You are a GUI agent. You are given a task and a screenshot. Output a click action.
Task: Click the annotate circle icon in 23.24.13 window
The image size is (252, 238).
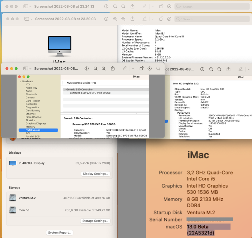pos(169,6)
